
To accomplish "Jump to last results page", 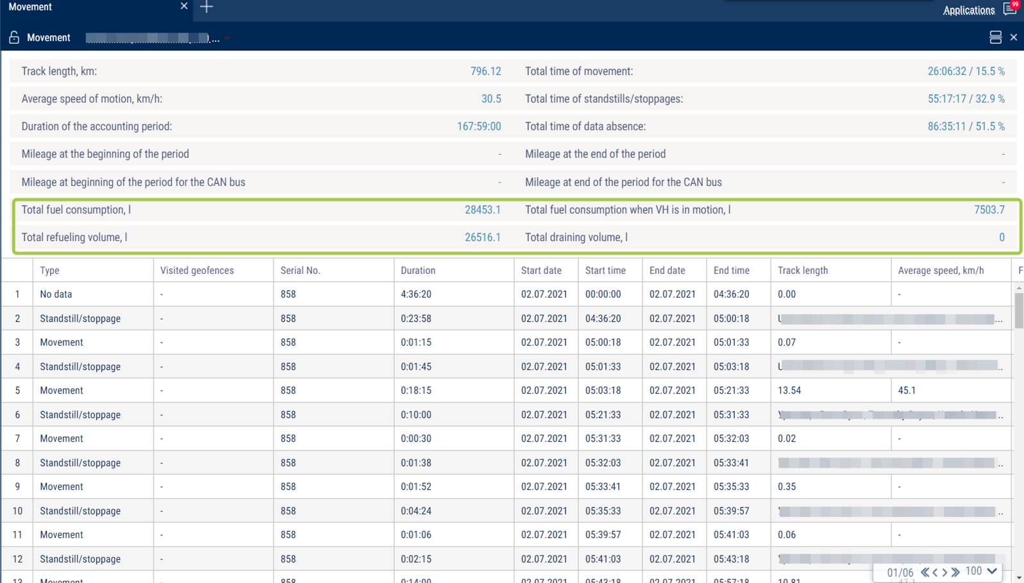I will point(955,571).
